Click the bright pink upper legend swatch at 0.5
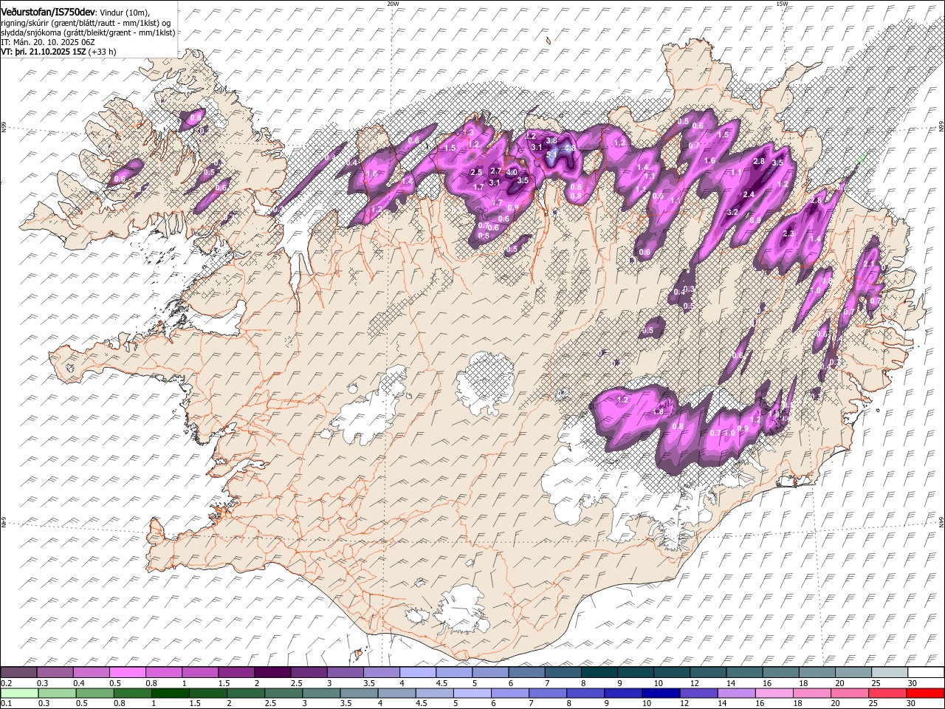Image resolution: width=945 pixels, height=709 pixels. [127, 673]
